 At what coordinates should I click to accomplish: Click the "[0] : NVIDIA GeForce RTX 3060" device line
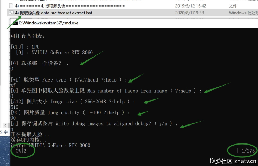[x=54, y=53]
